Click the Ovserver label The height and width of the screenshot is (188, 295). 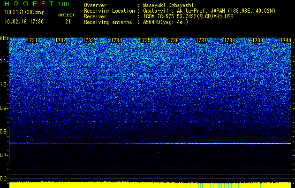click(95, 5)
